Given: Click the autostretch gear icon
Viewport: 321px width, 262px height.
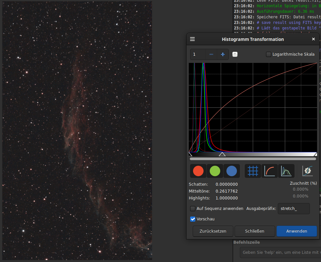Looking at the screenshot, I should point(308,171).
